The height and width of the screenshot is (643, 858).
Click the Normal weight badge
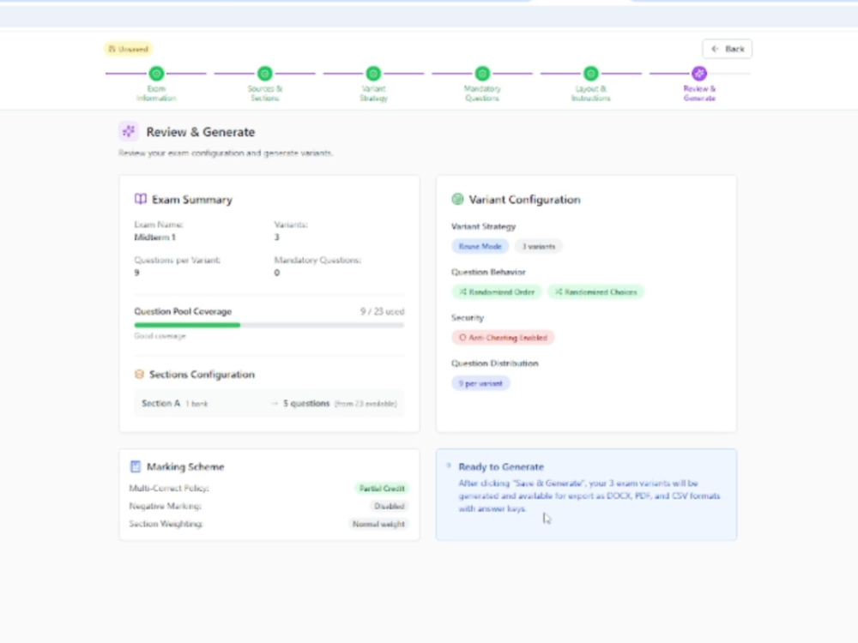pyautogui.click(x=378, y=524)
